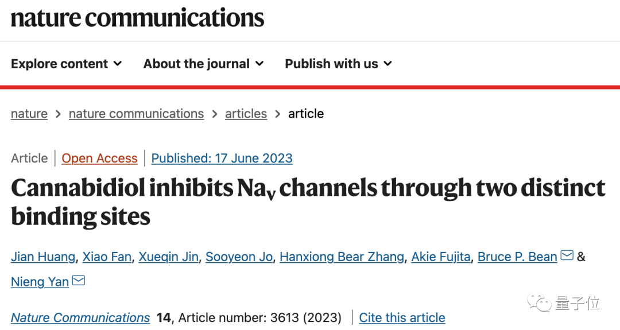Open author Xiao Fan's details
Image resolution: width=620 pixels, height=330 pixels.
coord(107,257)
